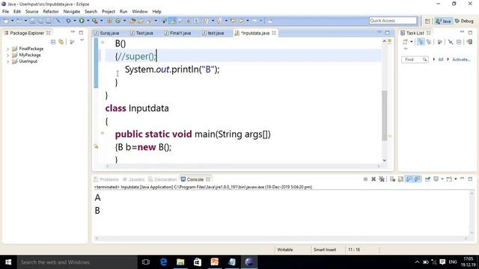This screenshot has height=269, width=479.
Task: Switch to the Java perspective
Action: (x=444, y=21)
